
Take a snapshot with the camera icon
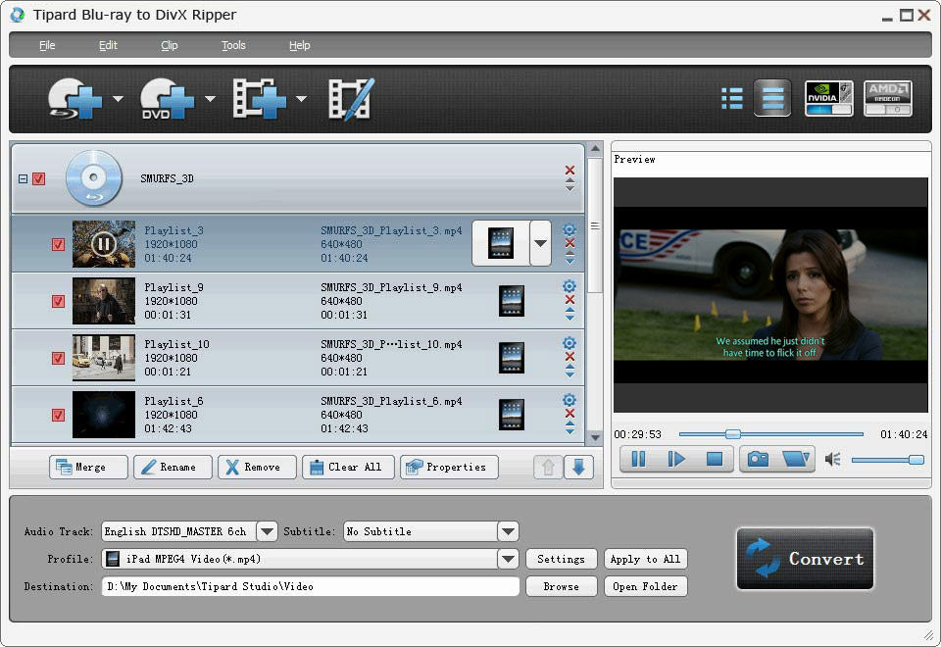(x=758, y=459)
